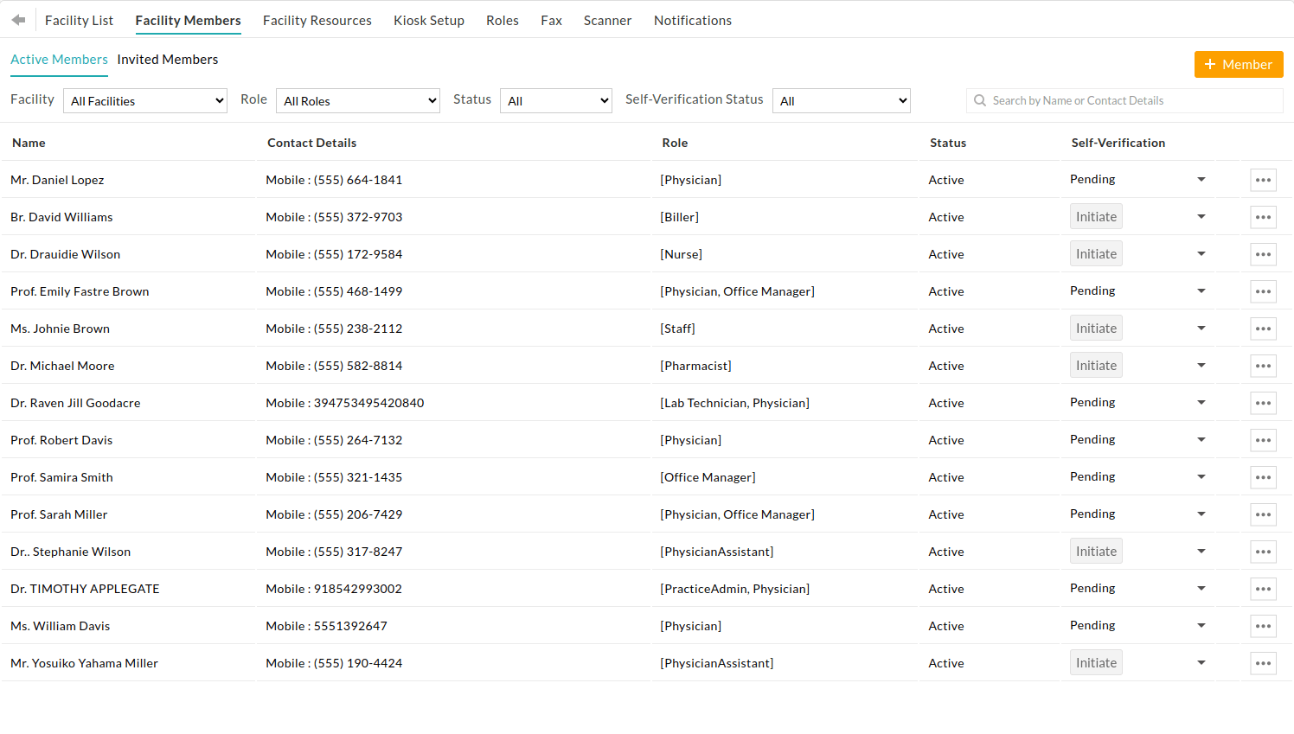Open the Facility Resources tab
This screenshot has width=1294, height=734.
[317, 21]
